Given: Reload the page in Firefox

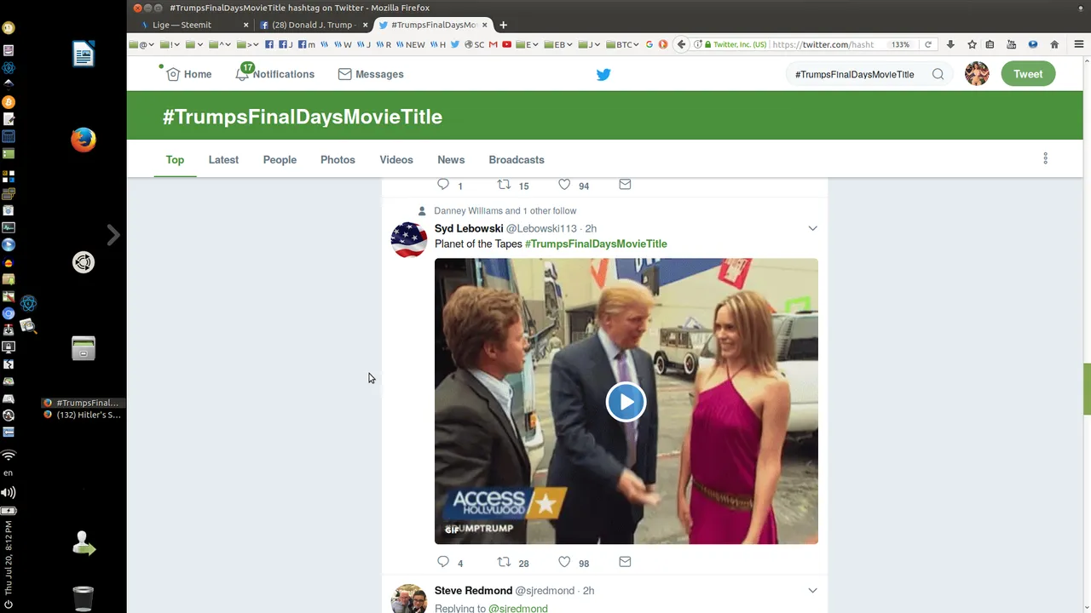Looking at the screenshot, I should 928,44.
